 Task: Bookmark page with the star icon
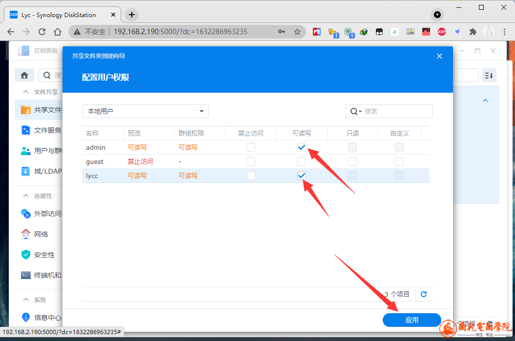297,32
